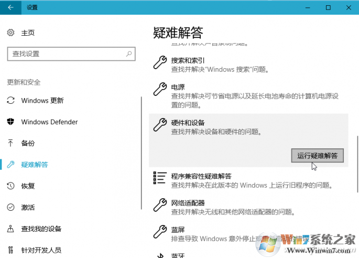Select 疑难解答 in the sidebar
The height and width of the screenshot is (258, 359).
35,165
